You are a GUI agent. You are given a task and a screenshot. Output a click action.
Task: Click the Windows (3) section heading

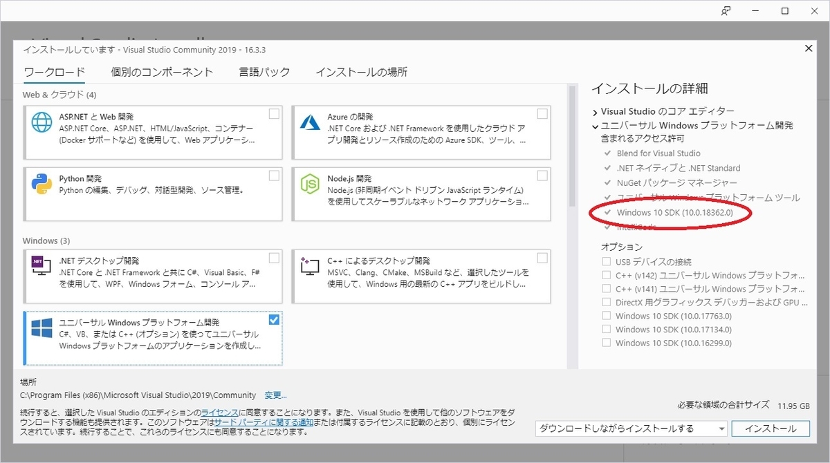point(46,240)
